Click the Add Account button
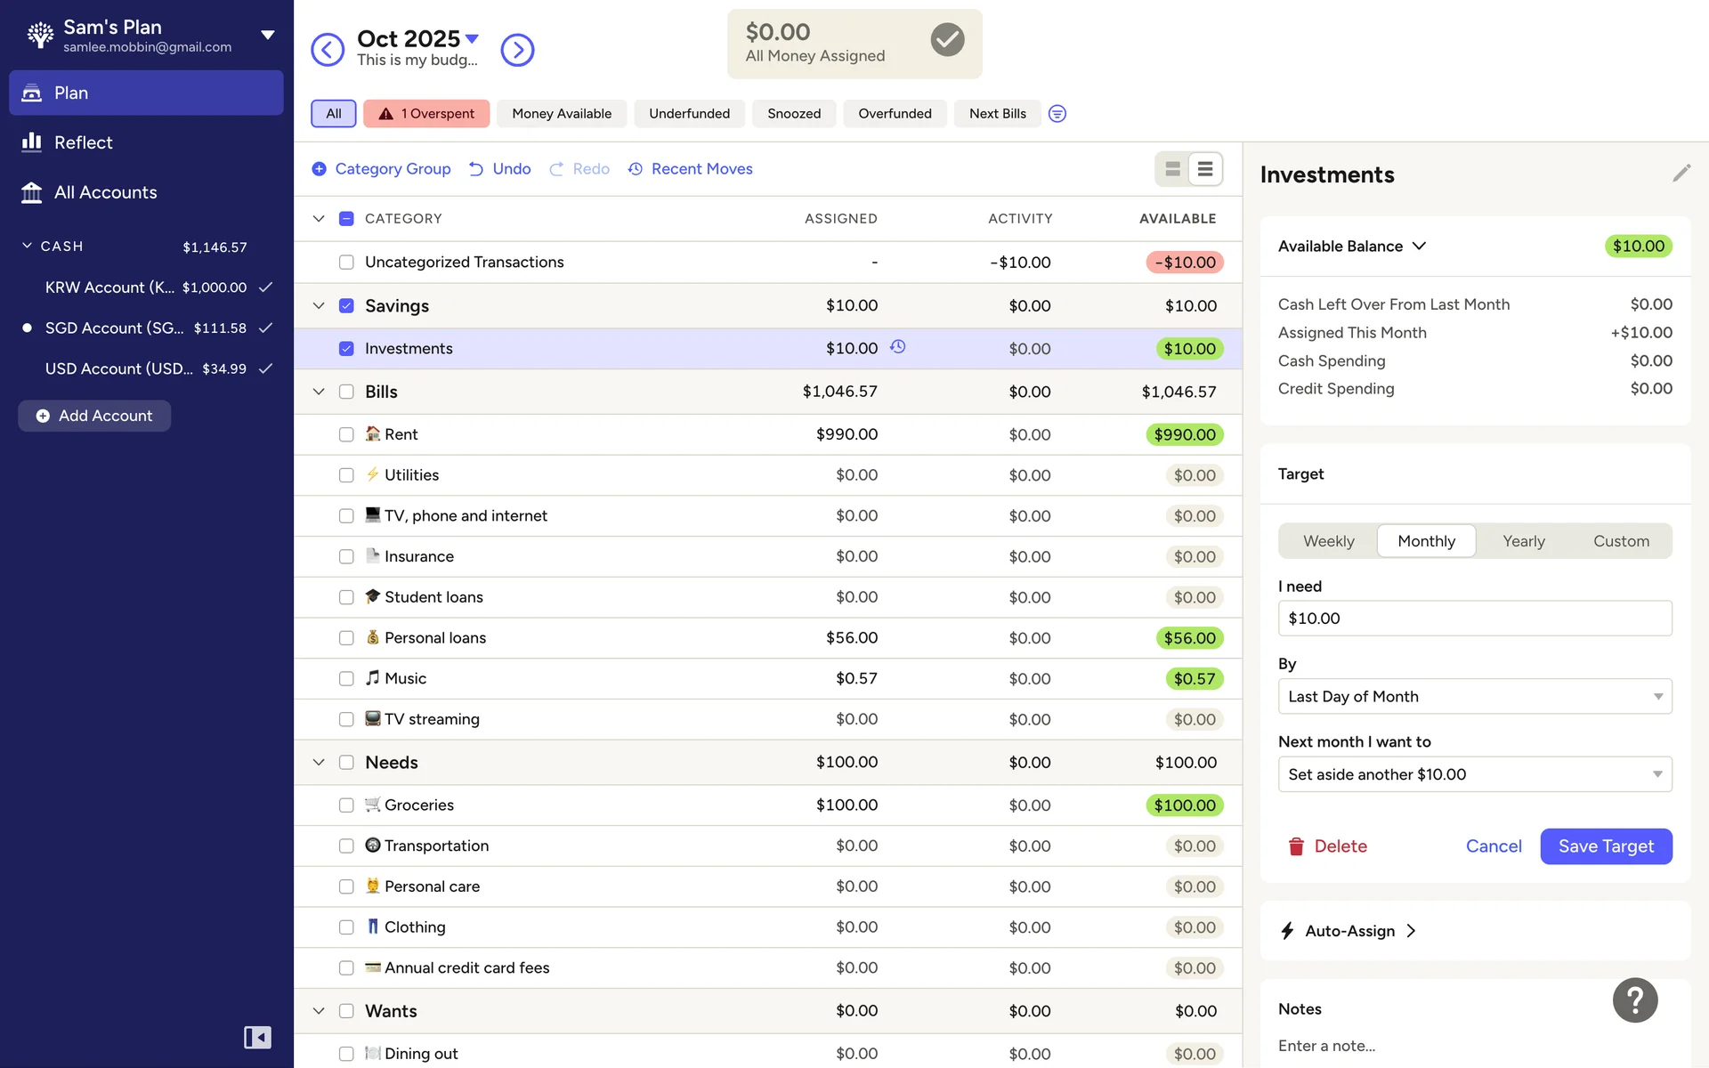1709x1068 pixels. tap(94, 416)
